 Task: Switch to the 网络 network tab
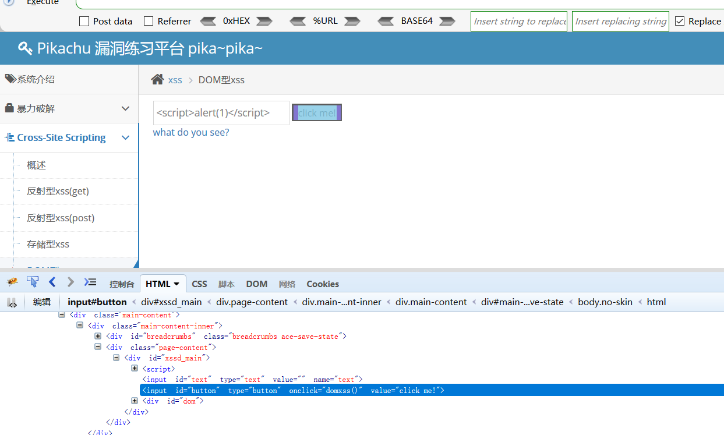(x=287, y=284)
